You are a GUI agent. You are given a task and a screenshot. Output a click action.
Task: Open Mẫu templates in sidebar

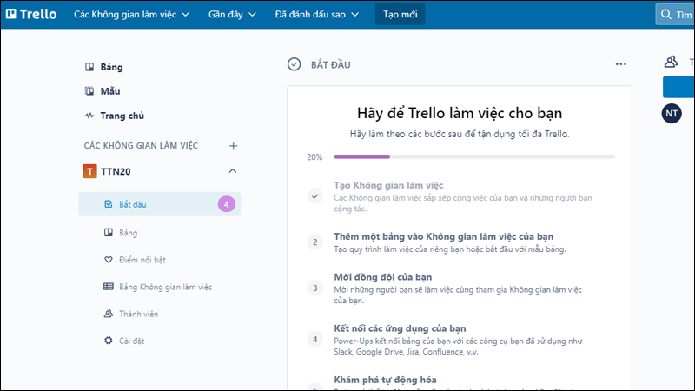(x=109, y=91)
